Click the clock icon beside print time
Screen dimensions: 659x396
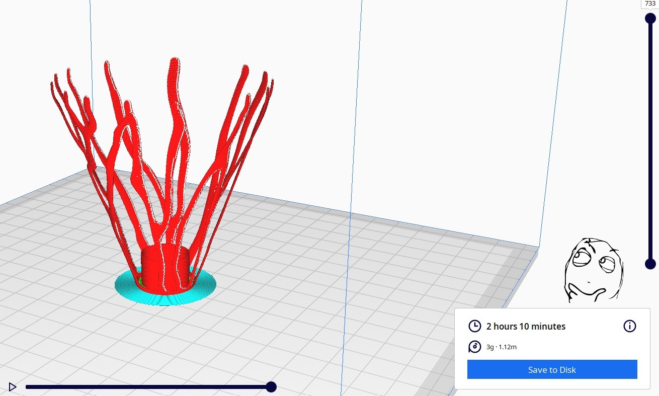pos(474,326)
